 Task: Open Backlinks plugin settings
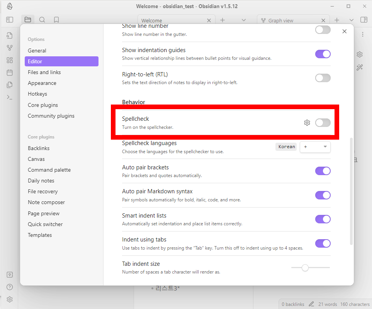pos(61,149)
